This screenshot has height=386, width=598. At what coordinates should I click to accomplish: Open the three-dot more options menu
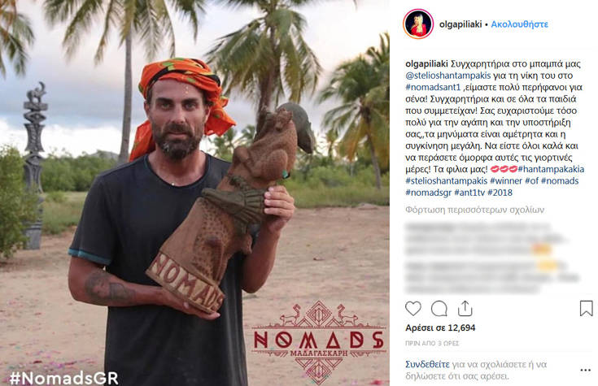coord(586,370)
